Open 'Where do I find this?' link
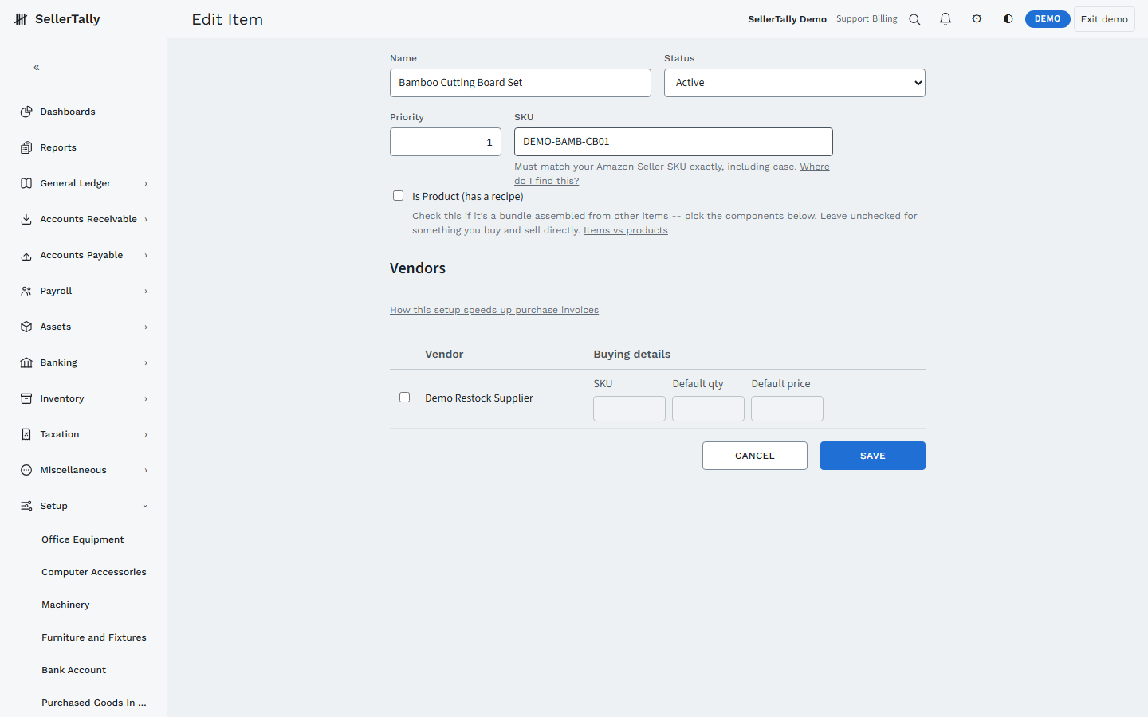Screen dimensions: 1148x717 coord(671,174)
